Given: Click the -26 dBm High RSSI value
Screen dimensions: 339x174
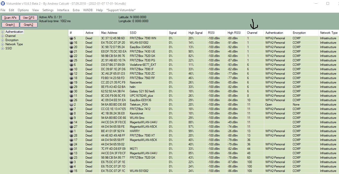Looking at the screenshot, I should pos(233,131).
